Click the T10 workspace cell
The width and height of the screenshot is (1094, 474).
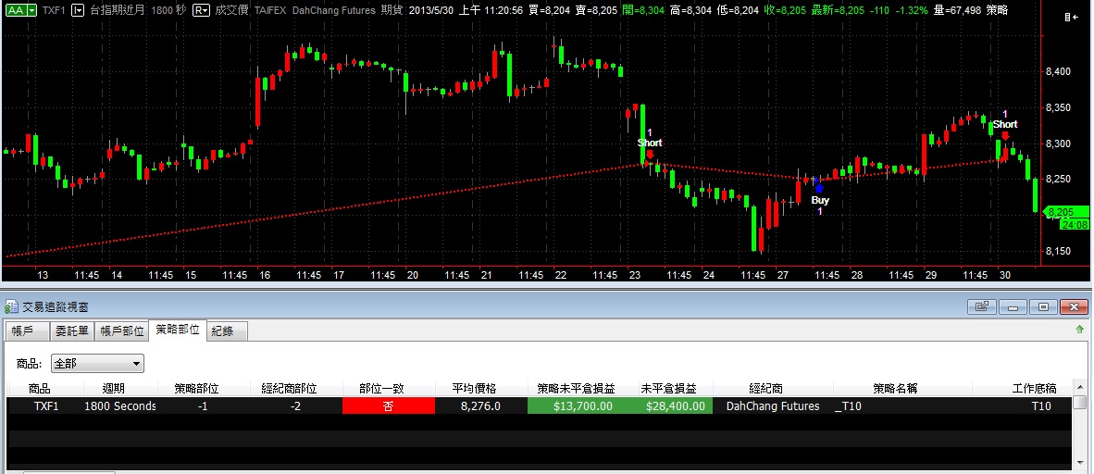[1041, 405]
